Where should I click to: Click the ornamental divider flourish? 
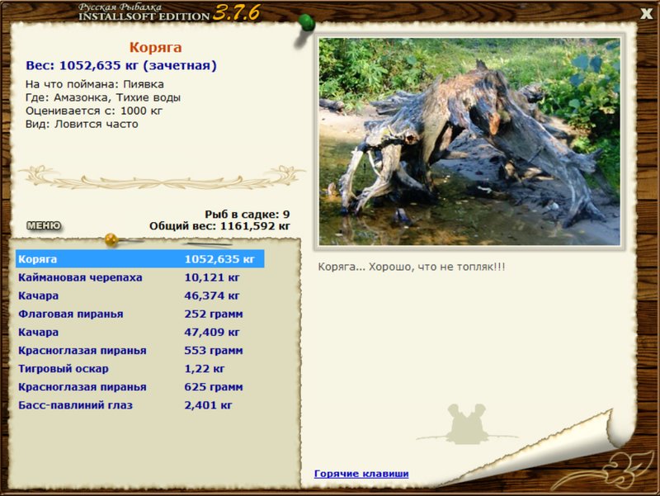pyautogui.click(x=162, y=177)
